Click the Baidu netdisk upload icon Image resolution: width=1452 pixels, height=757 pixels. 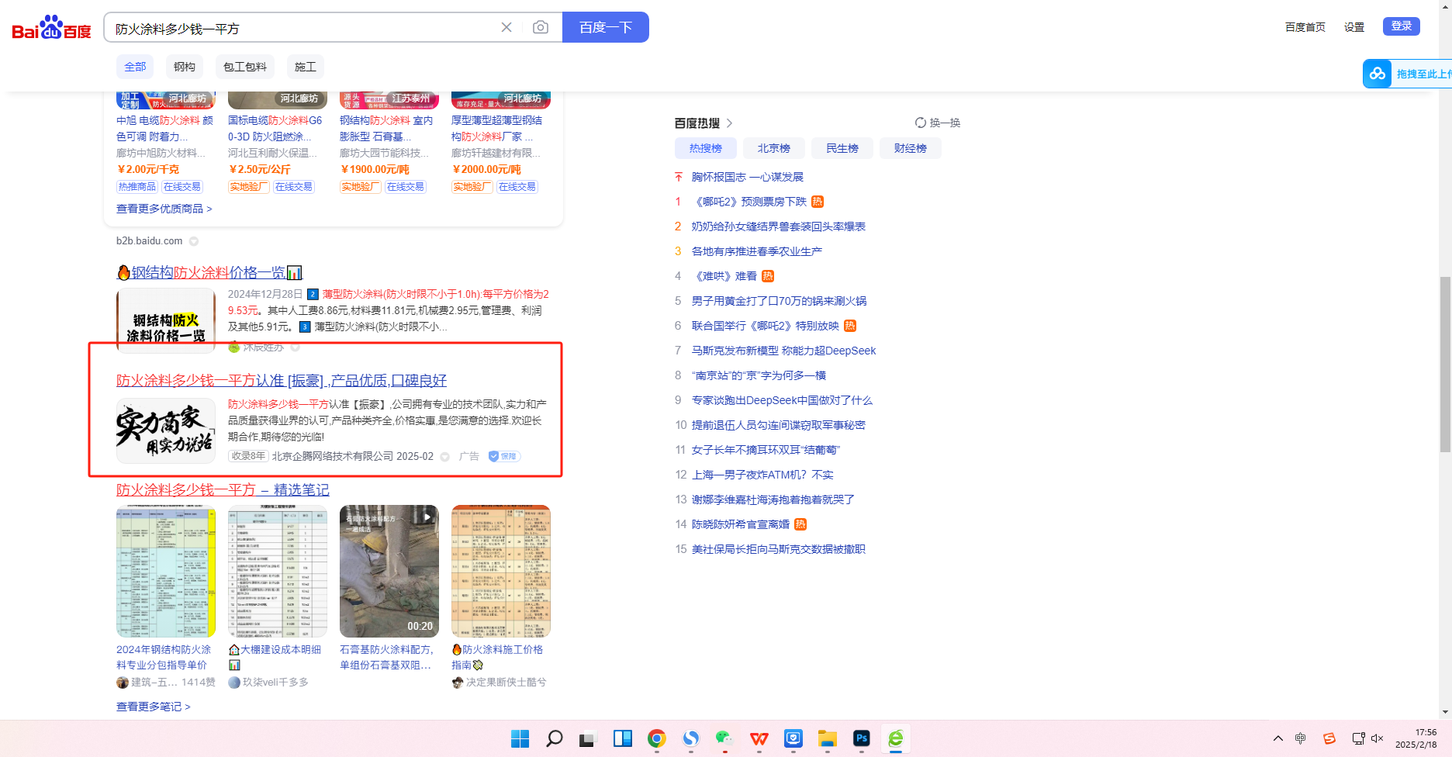pyautogui.click(x=1378, y=74)
